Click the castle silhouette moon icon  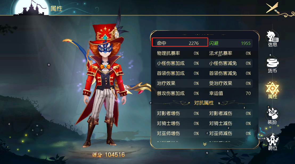click(32, 8)
